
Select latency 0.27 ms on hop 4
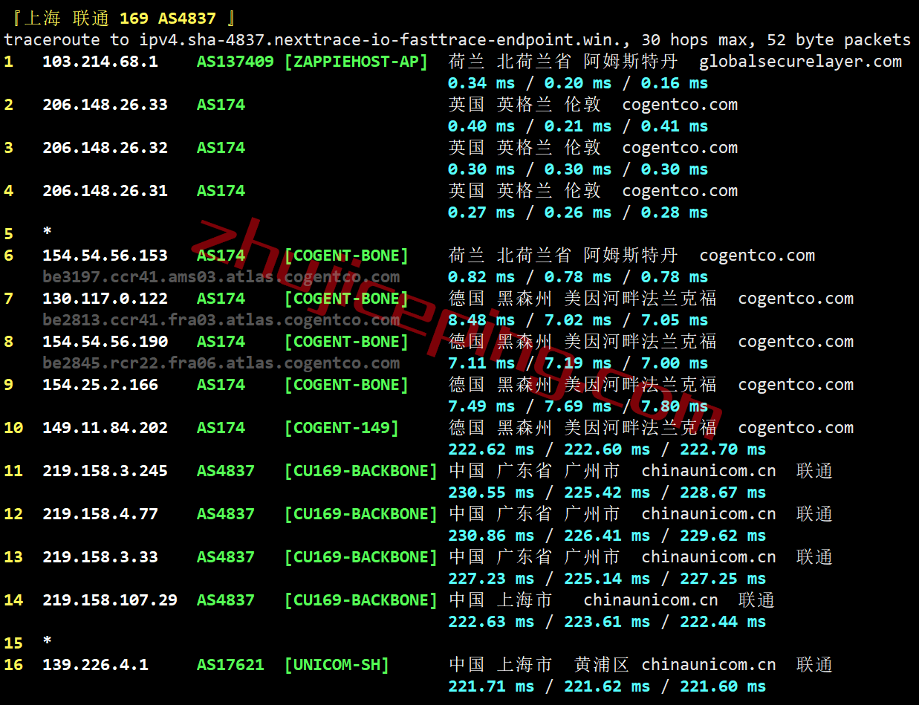tap(481, 212)
